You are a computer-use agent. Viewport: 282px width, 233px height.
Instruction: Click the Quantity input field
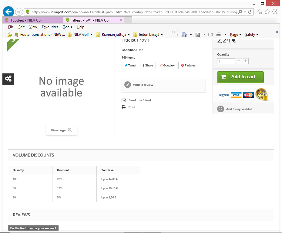(x=226, y=61)
